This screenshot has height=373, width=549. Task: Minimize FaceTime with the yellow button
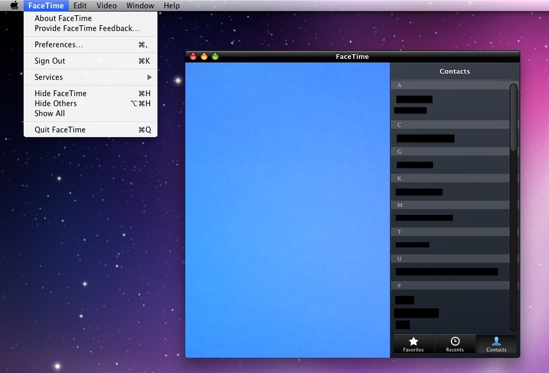pos(204,56)
